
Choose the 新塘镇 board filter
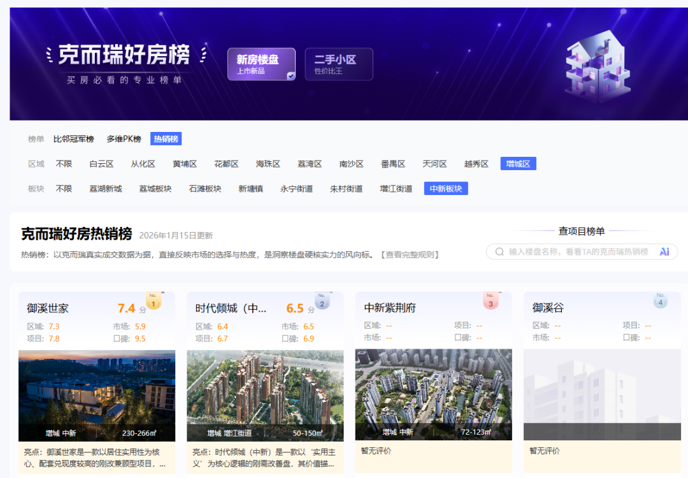pos(250,188)
